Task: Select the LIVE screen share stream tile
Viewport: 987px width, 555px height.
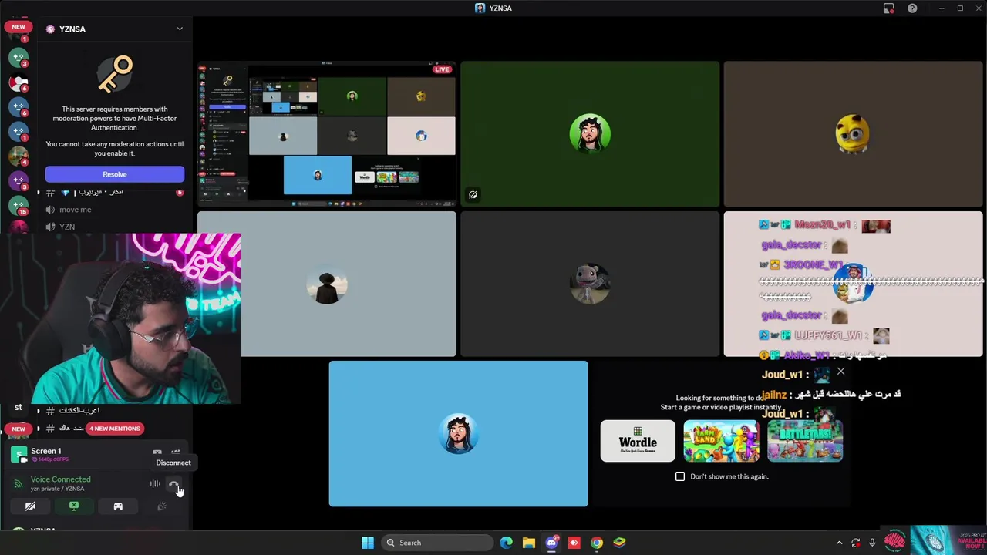Action: 327,134
